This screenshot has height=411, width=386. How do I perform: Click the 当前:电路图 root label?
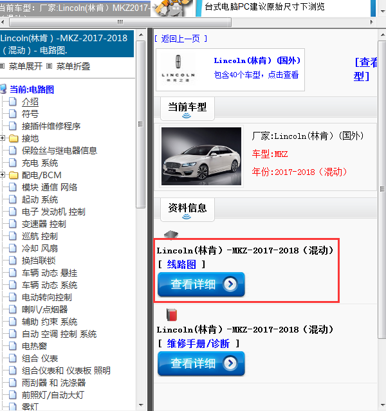[32, 89]
